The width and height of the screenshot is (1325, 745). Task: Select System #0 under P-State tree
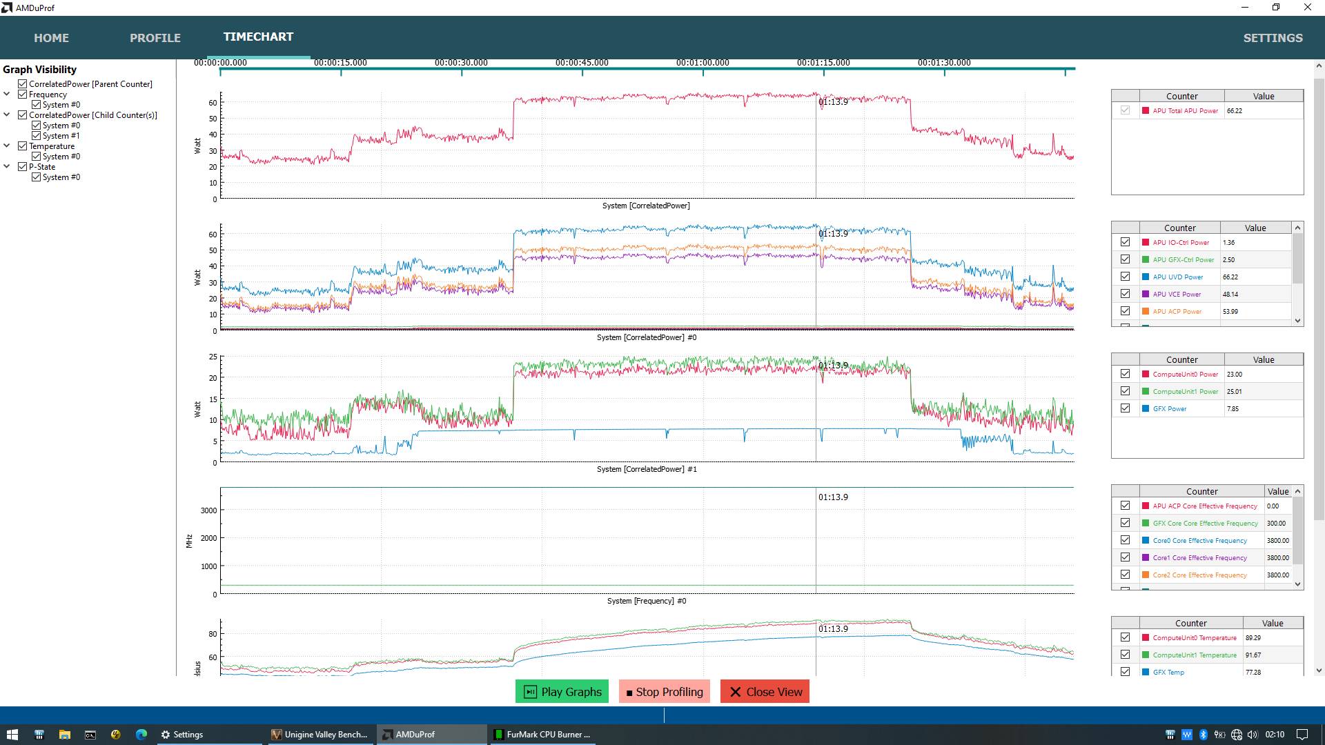61,177
